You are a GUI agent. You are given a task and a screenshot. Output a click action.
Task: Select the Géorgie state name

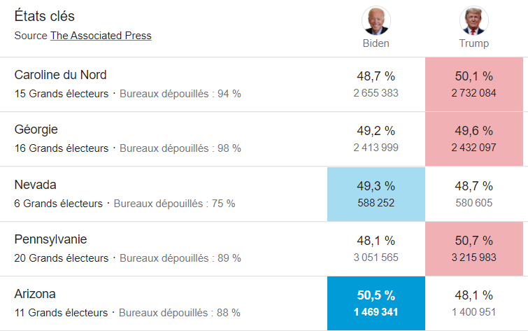point(36,129)
